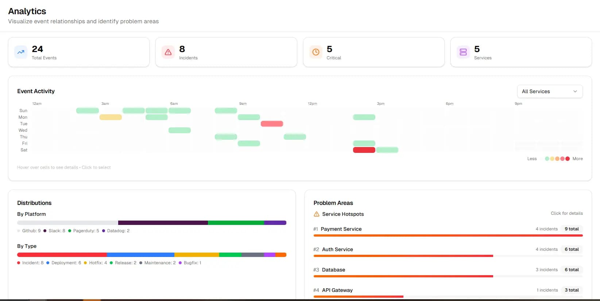
Task: Open Auth Service hotspot row
Action: tap(448, 252)
